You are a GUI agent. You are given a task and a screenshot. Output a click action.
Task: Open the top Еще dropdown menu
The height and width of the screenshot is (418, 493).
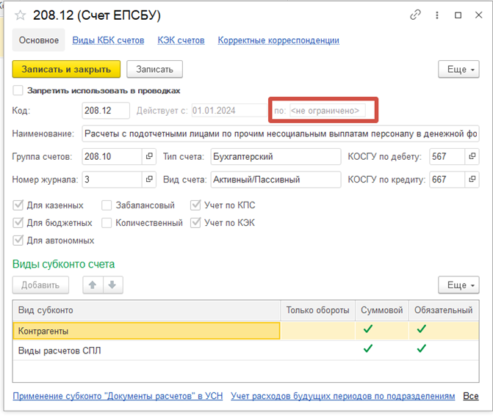458,69
